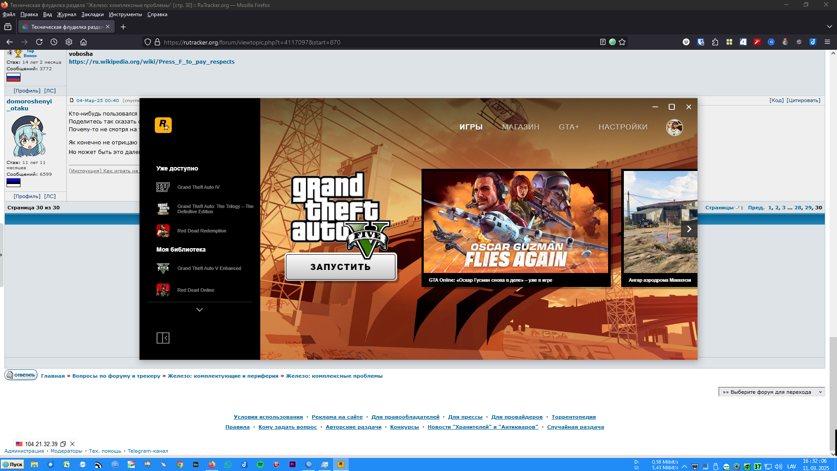Reload the page in Firefox
This screenshot has width=837, height=471.
click(39, 42)
